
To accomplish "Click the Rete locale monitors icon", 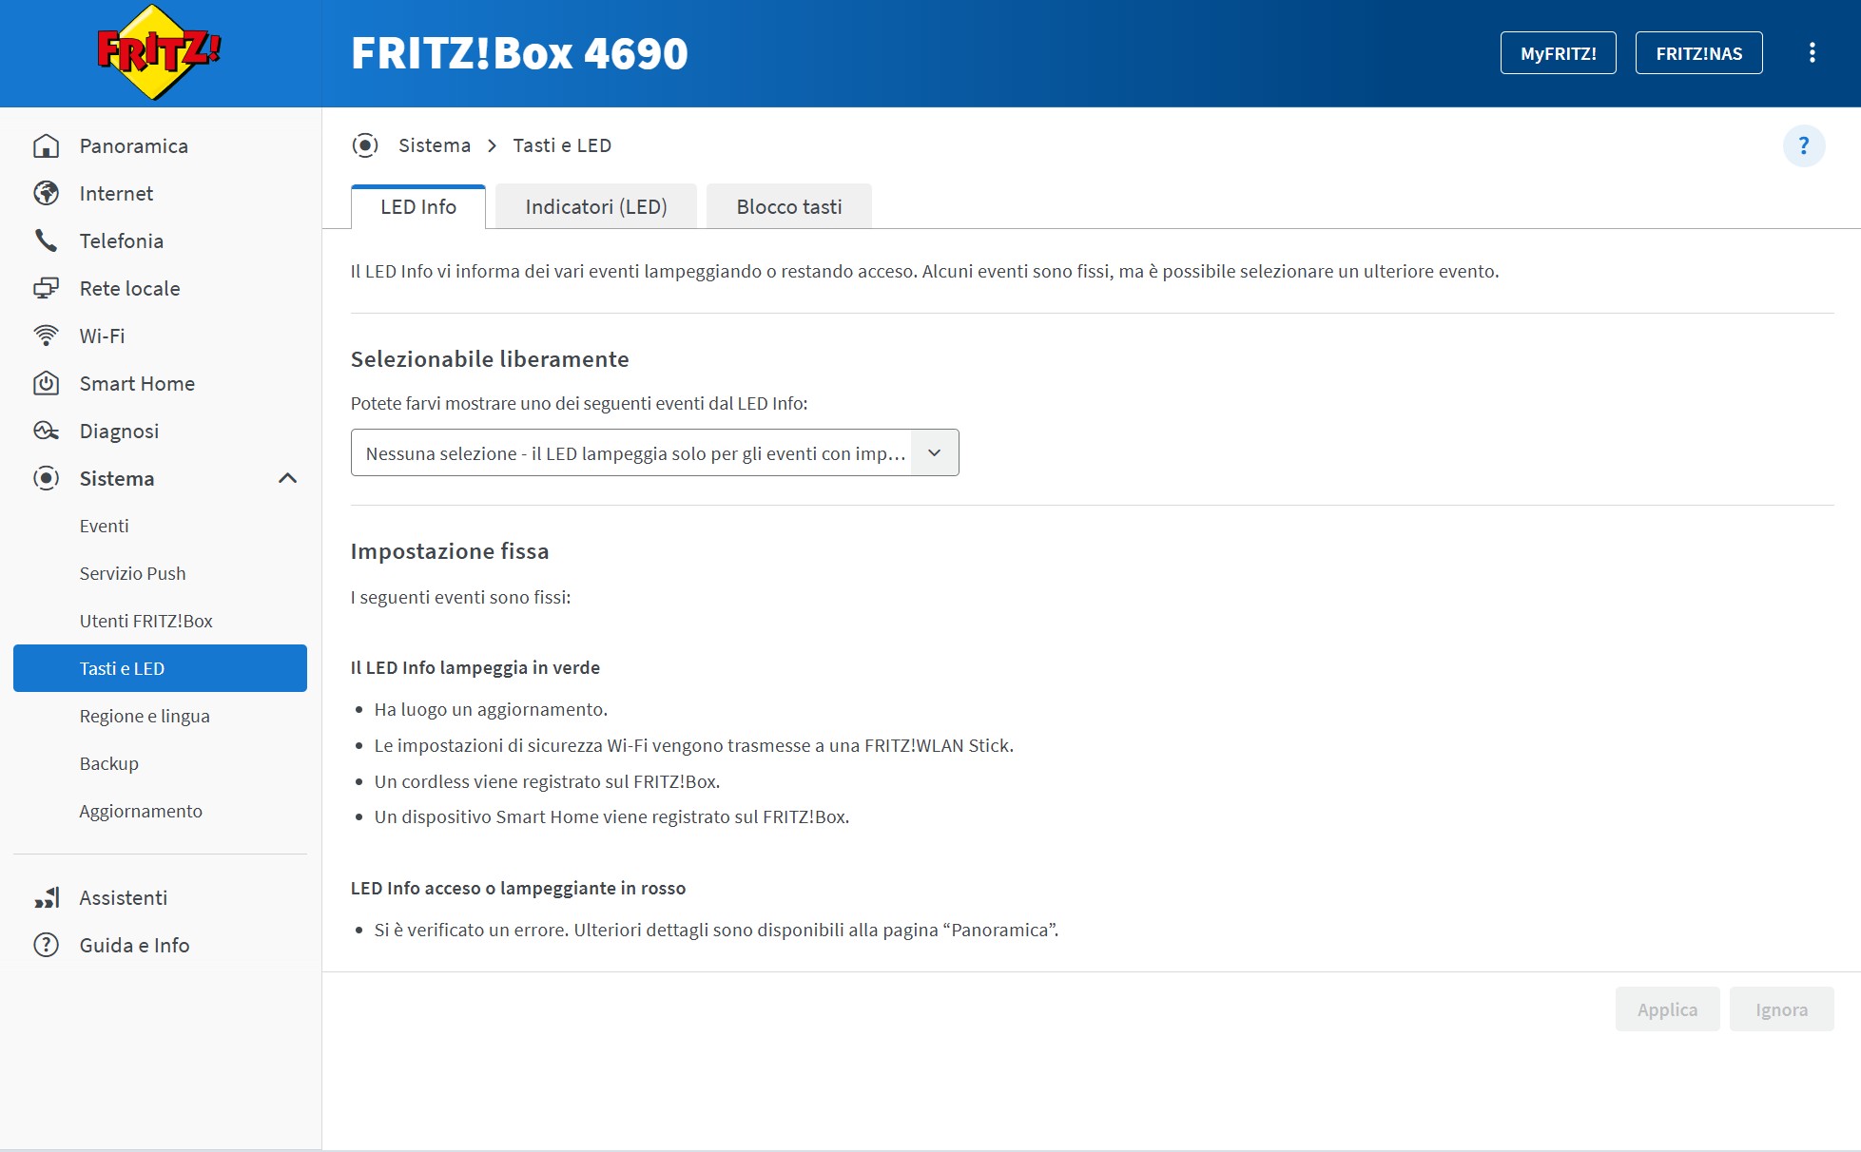I will [x=46, y=289].
